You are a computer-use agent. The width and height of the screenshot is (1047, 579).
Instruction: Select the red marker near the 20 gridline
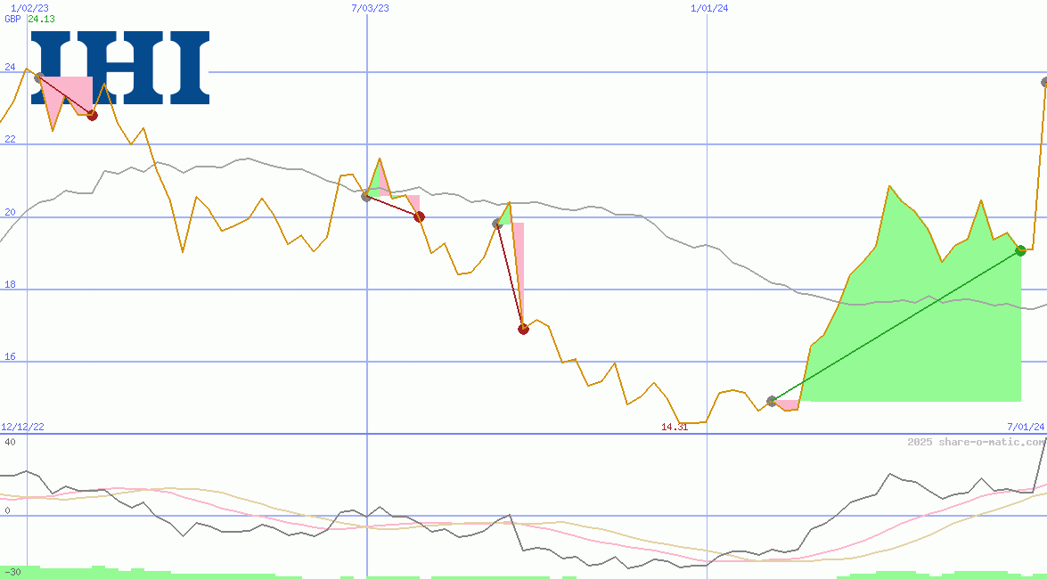tap(419, 216)
